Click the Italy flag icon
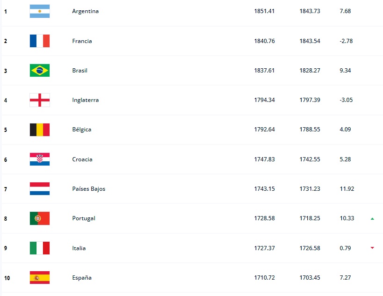The width and height of the screenshot is (383, 296). pyautogui.click(x=40, y=248)
